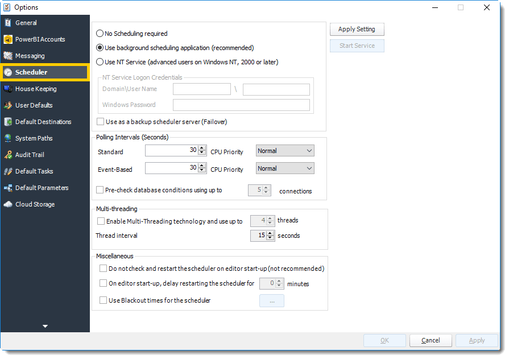Viewport: 509px width, 359px height.
Task: Click the Apply Setting button
Action: click(x=357, y=29)
